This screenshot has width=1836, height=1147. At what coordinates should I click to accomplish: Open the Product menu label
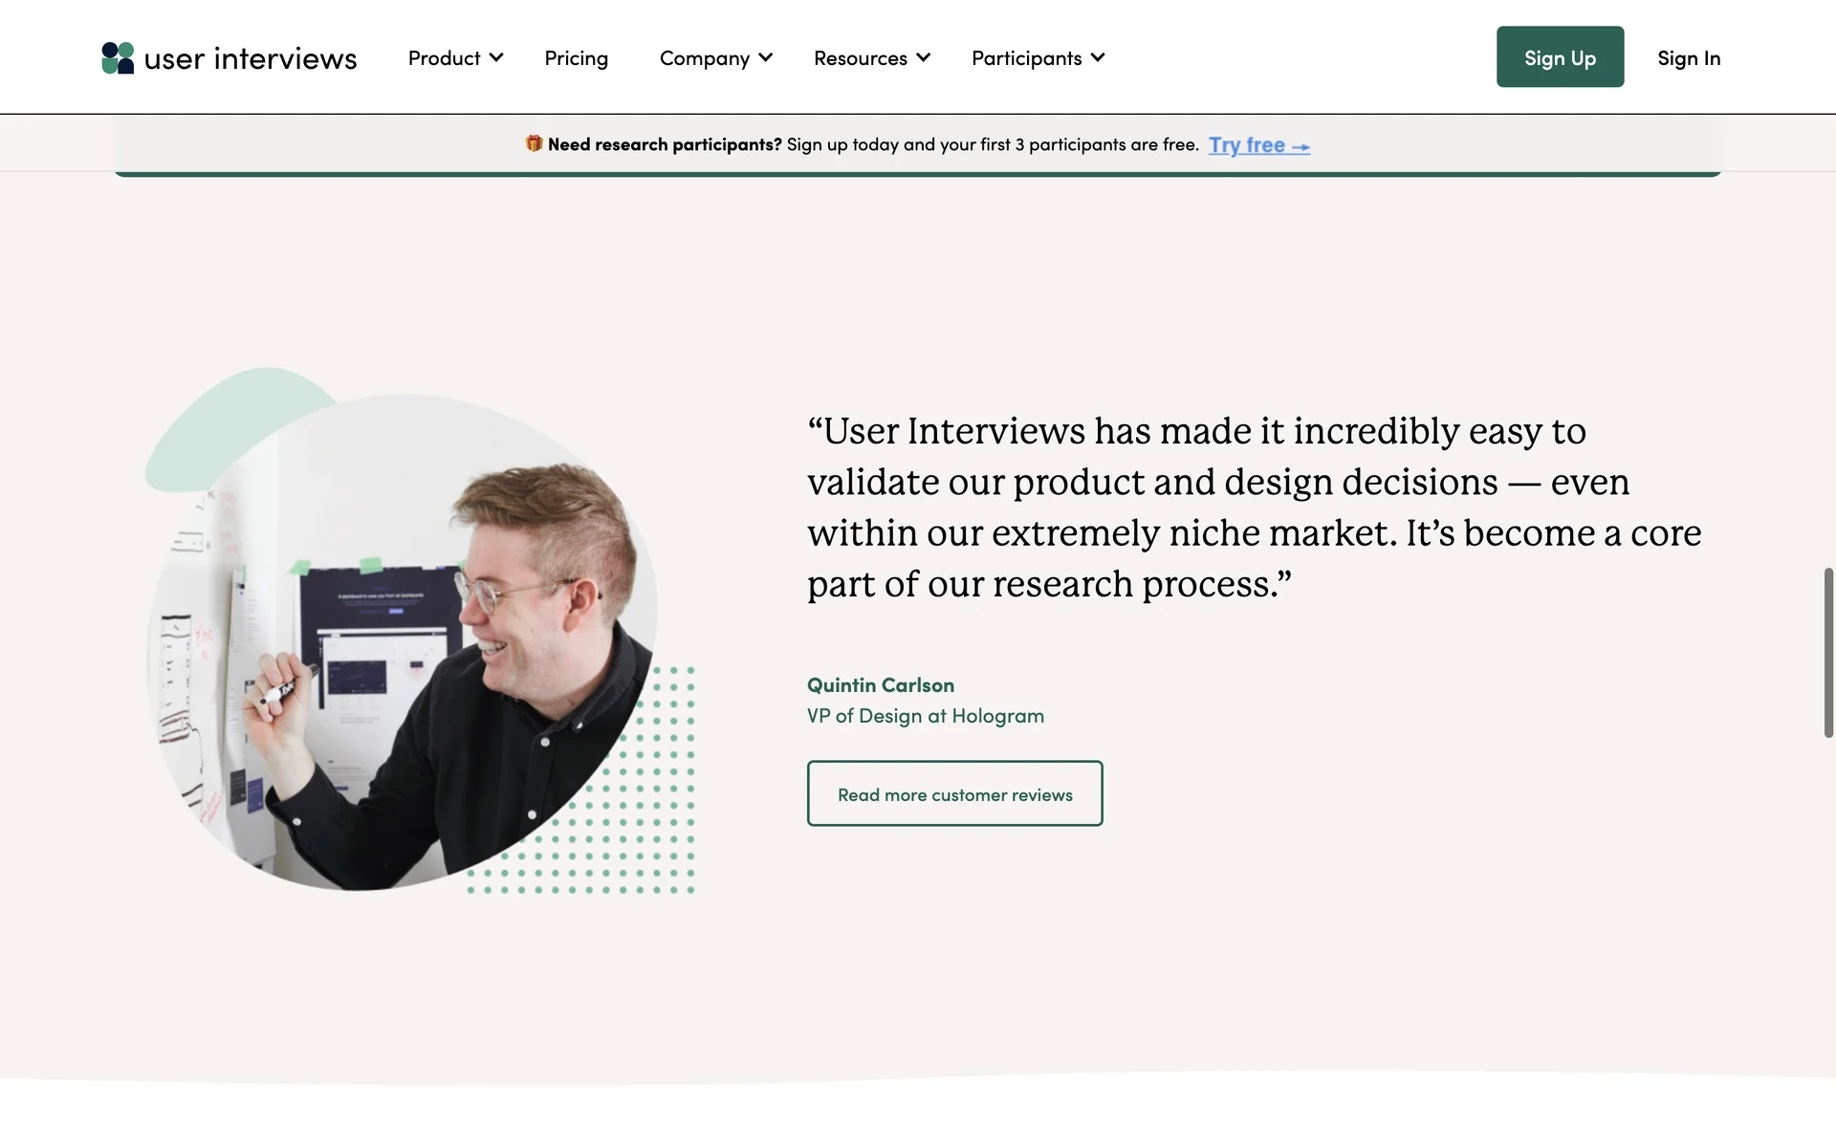pos(444,58)
